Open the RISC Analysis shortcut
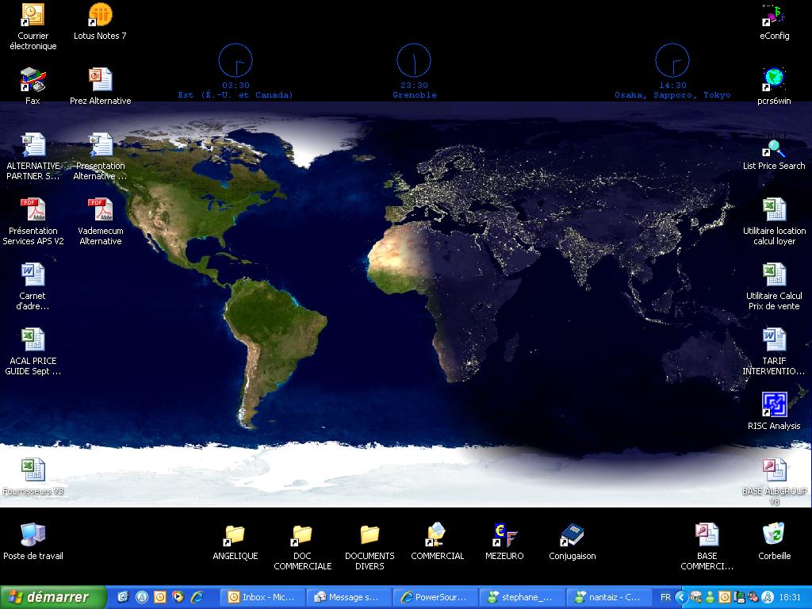Image resolution: width=812 pixels, height=609 pixels. [x=774, y=405]
